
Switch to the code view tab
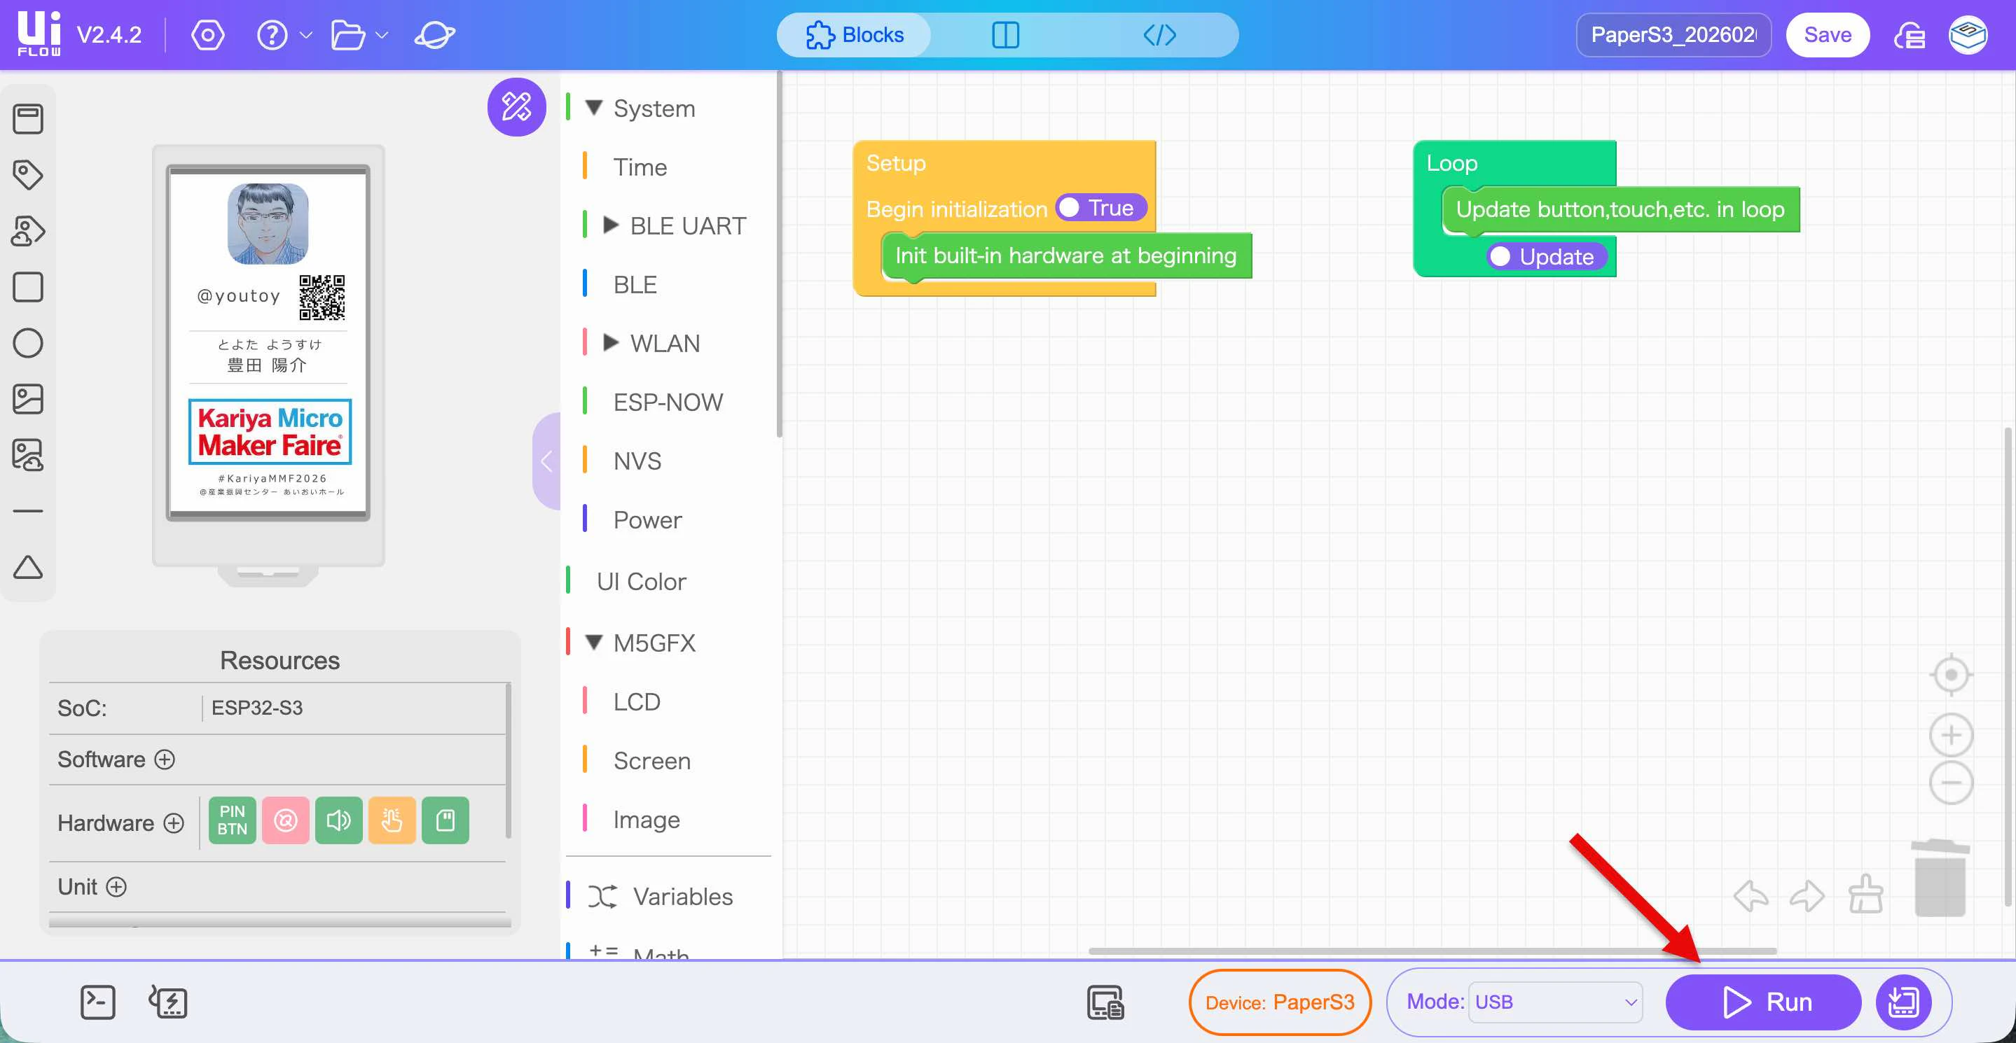tap(1159, 35)
